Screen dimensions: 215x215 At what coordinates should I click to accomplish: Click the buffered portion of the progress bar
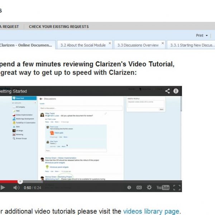point(33,182)
